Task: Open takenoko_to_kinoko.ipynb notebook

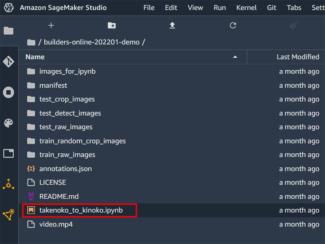Action: pyautogui.click(x=81, y=210)
